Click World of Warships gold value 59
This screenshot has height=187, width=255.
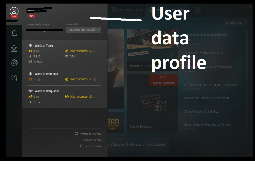point(35,79)
